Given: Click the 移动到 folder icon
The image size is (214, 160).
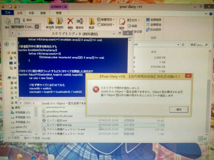Looking at the screenshot, I should coord(50,21).
